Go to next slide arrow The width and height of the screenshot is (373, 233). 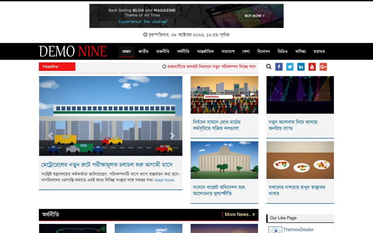tap(172, 136)
